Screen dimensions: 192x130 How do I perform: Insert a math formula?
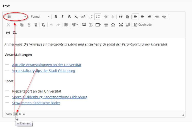pyautogui.click(x=91, y=25)
